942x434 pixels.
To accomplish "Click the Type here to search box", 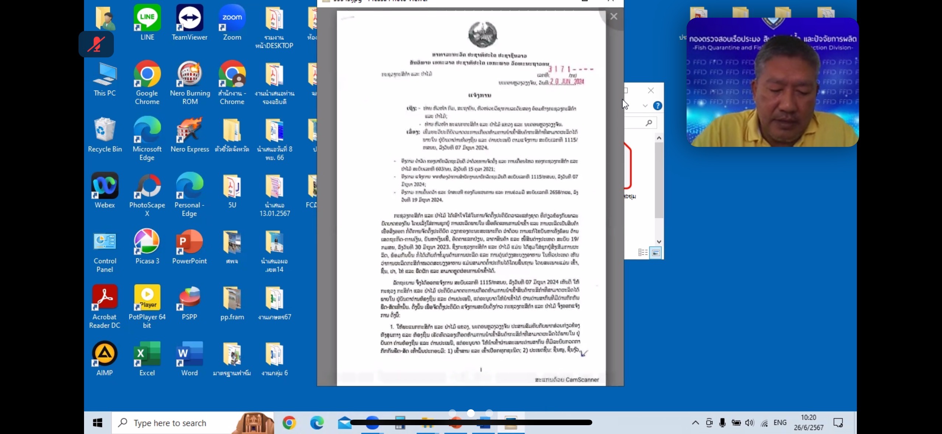I will point(170,423).
